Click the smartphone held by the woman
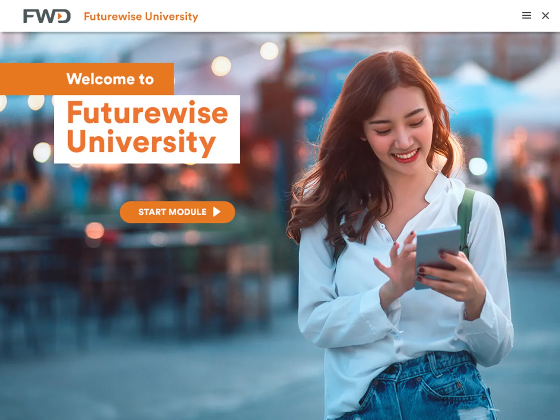Image resolution: width=560 pixels, height=420 pixels. [437, 255]
